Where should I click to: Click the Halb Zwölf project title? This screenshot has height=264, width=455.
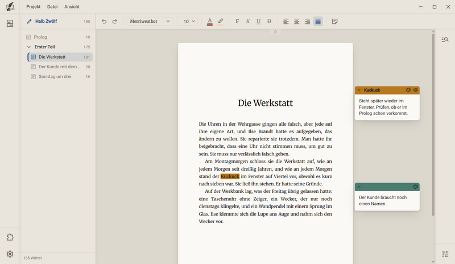tap(46, 21)
